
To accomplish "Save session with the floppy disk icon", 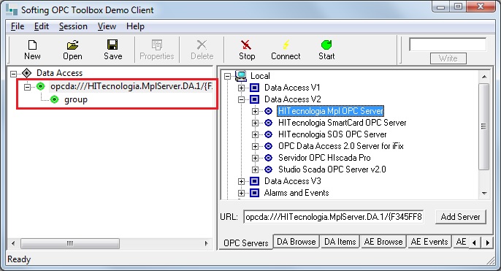I will [x=112, y=45].
